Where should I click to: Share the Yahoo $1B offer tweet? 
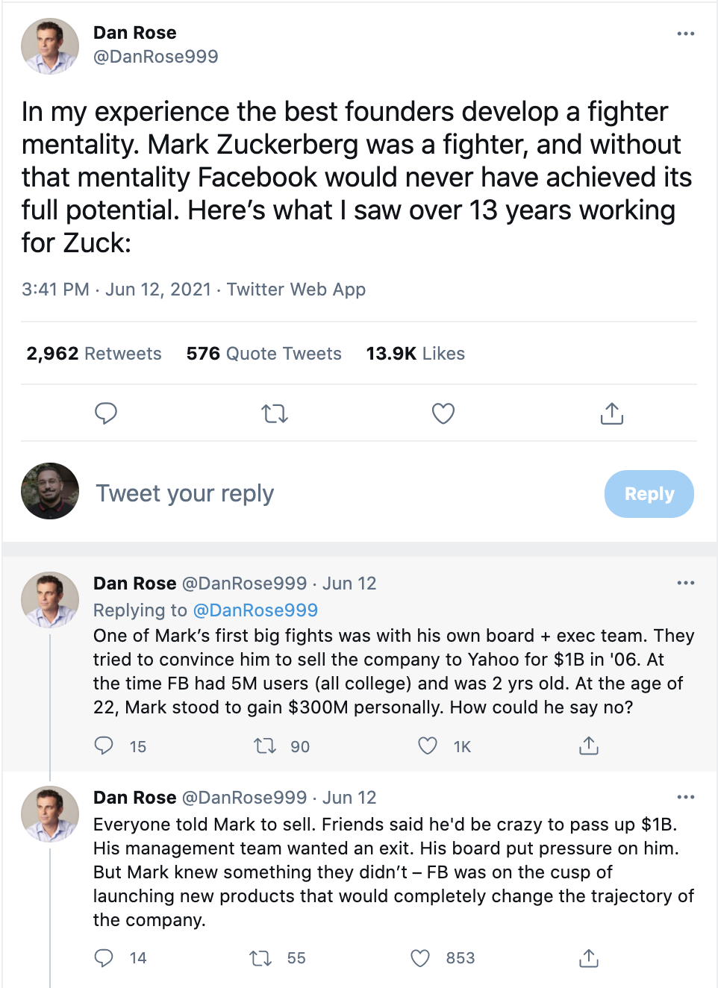(x=589, y=745)
